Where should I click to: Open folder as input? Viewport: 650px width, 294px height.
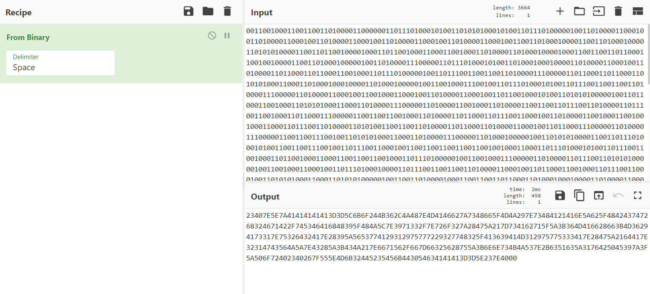tap(579, 11)
